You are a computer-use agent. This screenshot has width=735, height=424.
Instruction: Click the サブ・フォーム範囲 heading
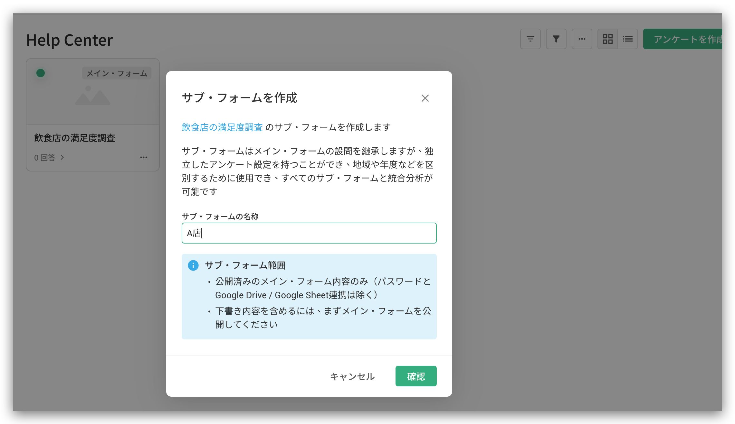(245, 265)
